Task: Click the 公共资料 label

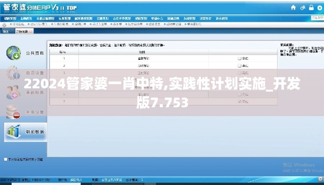Action: (35, 53)
